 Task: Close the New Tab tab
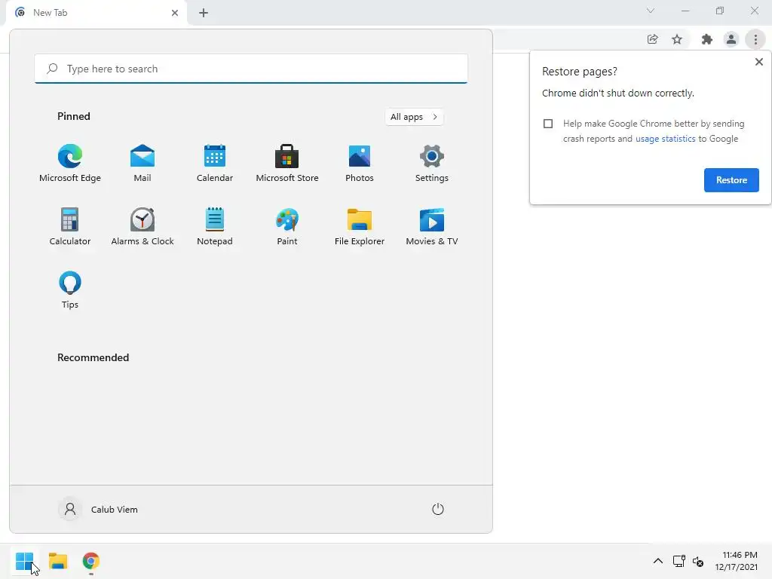click(175, 13)
